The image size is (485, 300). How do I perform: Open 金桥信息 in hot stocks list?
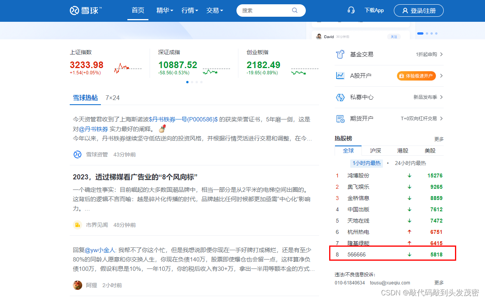[358, 198]
